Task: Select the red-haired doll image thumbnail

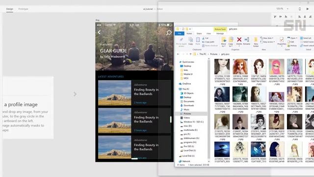Action: 240,67
